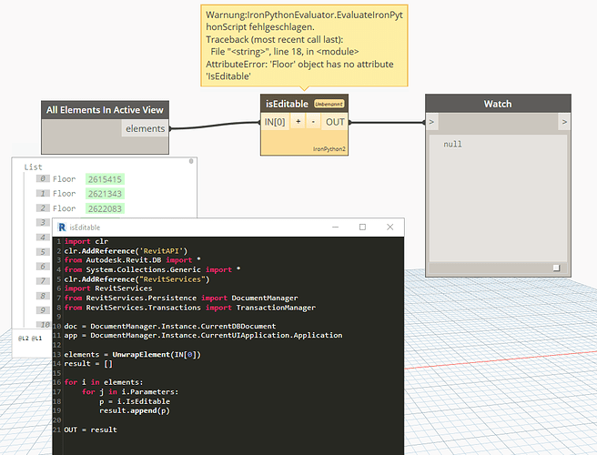Click the Watch node input port arrow

point(431,121)
